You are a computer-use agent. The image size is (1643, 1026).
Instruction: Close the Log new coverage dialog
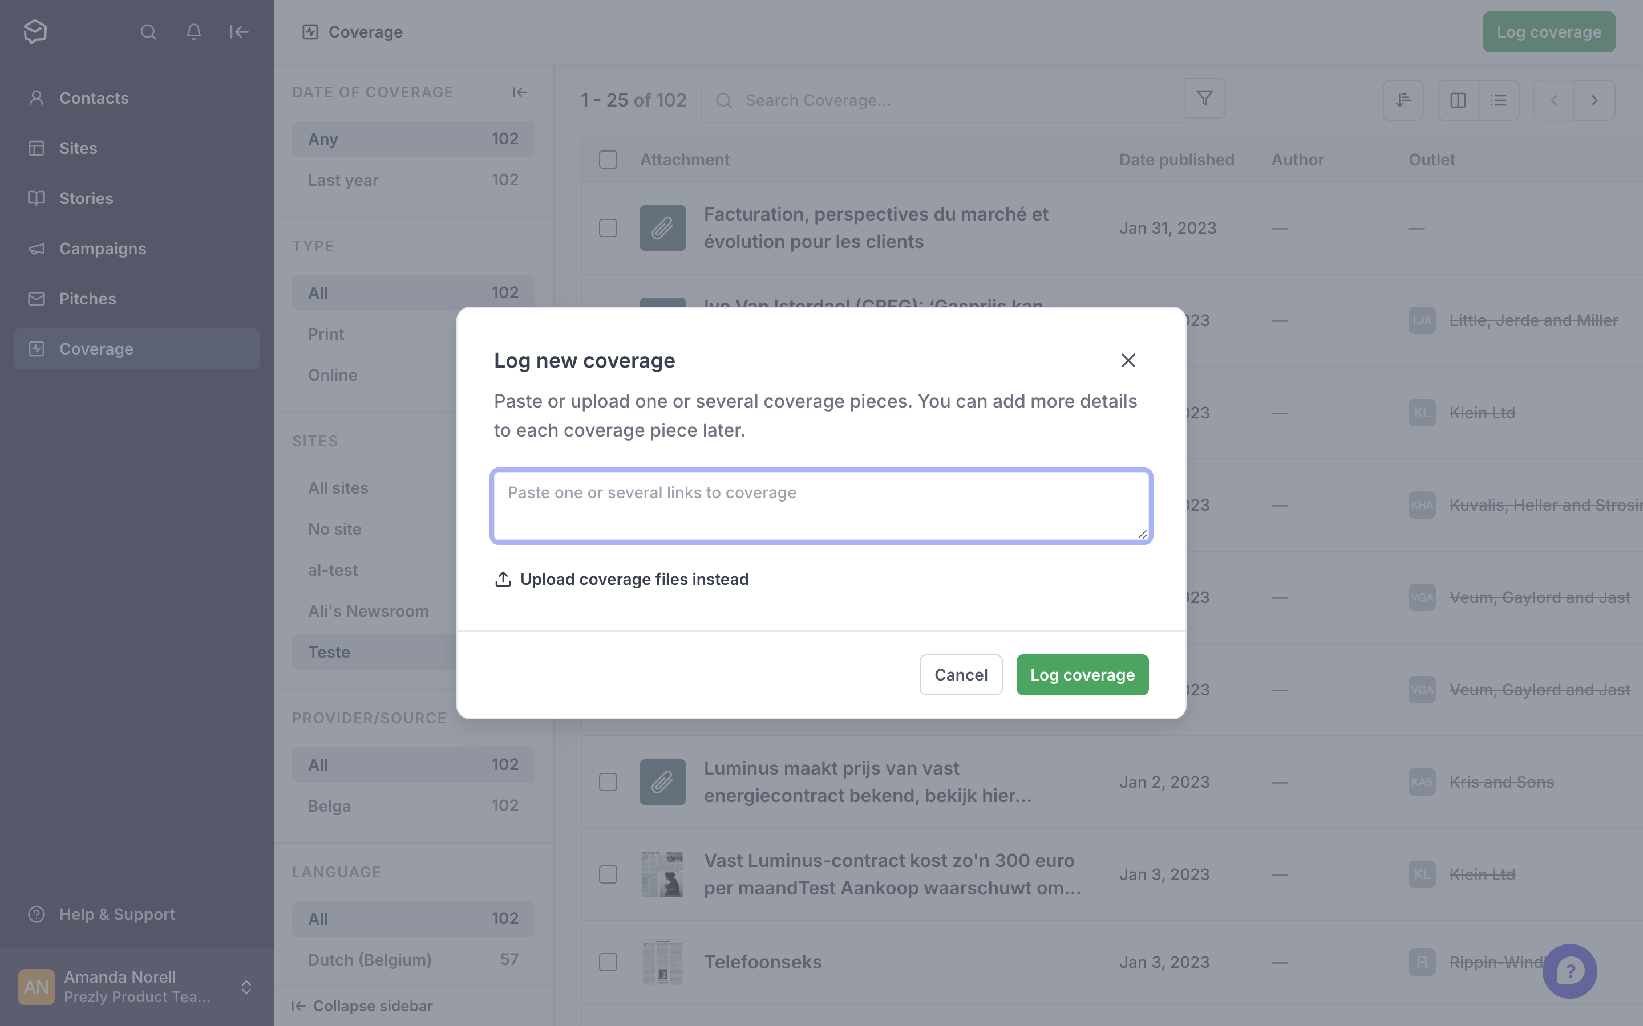[1128, 360]
